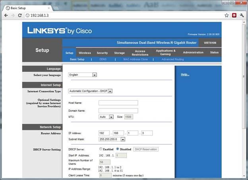The image size is (248, 180).
Task: Click the browser forward arrow
Action: [x=13, y=15]
